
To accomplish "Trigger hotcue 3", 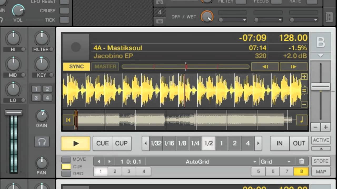I will (x=129, y=171).
